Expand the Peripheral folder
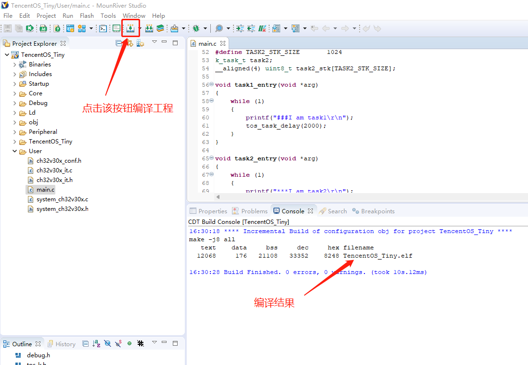Image resolution: width=528 pixels, height=365 pixels. [x=14, y=132]
